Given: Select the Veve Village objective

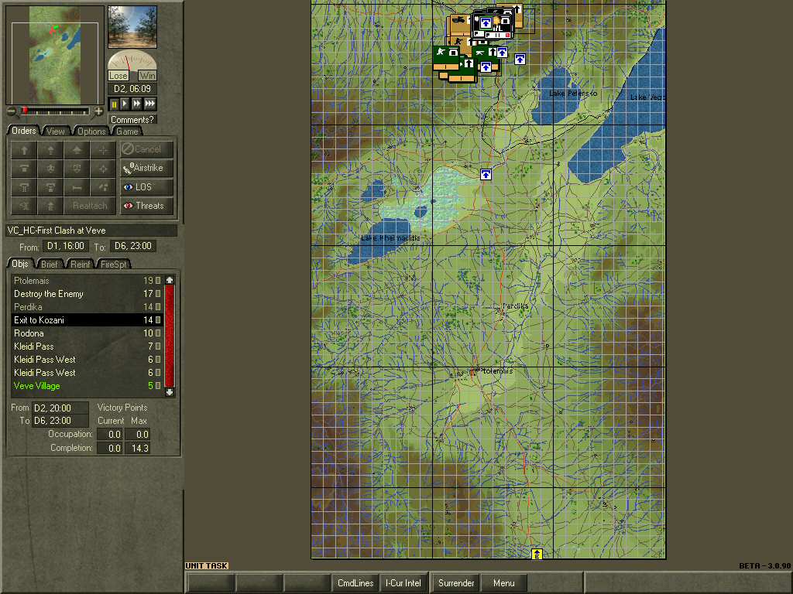Looking at the screenshot, I should [x=87, y=385].
